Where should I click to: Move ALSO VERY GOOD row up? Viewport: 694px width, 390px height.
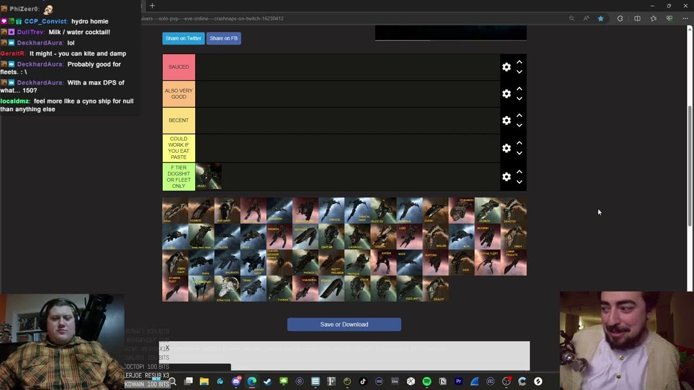pyautogui.click(x=519, y=88)
